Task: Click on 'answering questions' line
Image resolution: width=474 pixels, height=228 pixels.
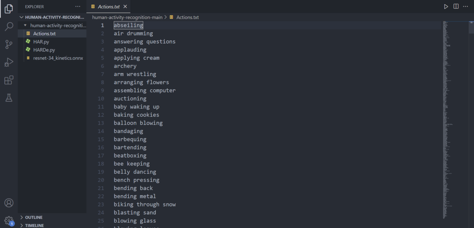Action: click(144, 42)
